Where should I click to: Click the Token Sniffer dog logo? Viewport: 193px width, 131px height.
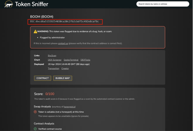(8, 4)
